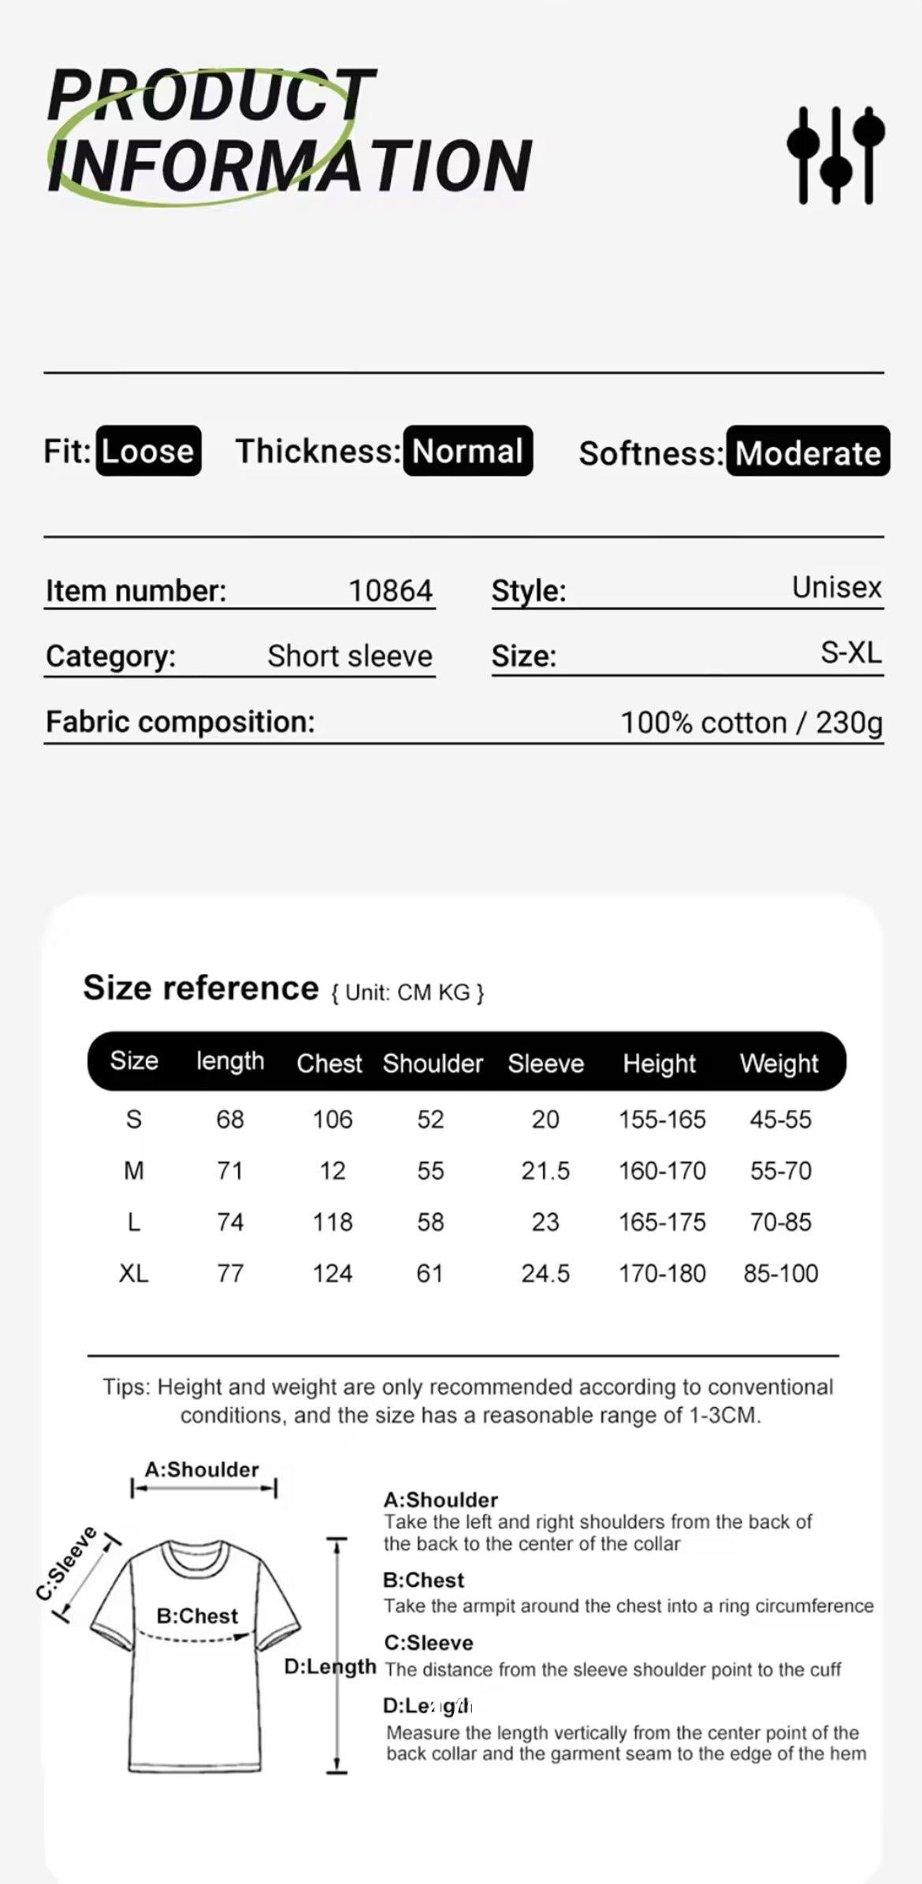This screenshot has height=1884, width=922.
Task: Click the XL size row label
Action: pyautogui.click(x=133, y=1273)
